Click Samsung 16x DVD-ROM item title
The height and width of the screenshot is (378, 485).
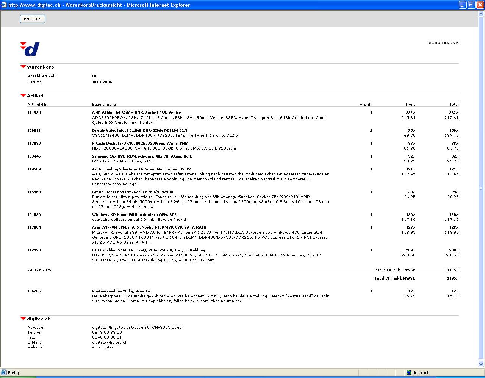coord(142,156)
